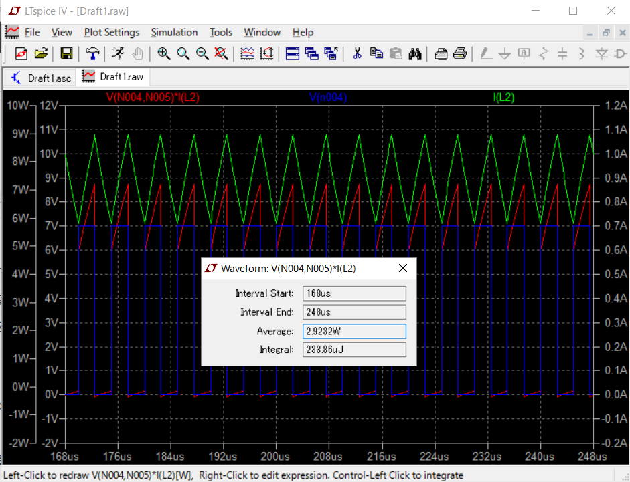
Task: Minimize the inner Draft1.raw document window
Action: (x=589, y=33)
